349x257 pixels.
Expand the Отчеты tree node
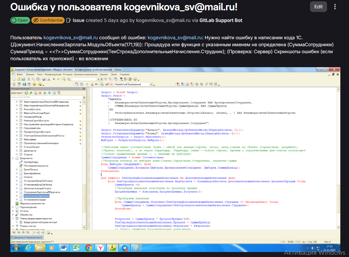pyautogui.click(x=13, y=211)
